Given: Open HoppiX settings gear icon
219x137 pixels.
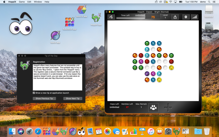Looking at the screenshot, I should (186, 17).
